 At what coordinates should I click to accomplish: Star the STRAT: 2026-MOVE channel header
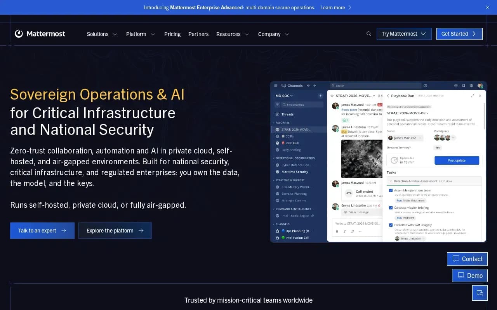pyautogui.click(x=332, y=96)
